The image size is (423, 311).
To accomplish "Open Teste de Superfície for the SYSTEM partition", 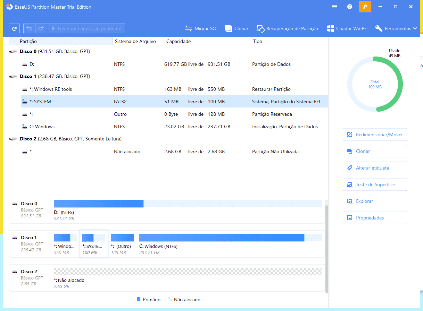I will (x=375, y=184).
